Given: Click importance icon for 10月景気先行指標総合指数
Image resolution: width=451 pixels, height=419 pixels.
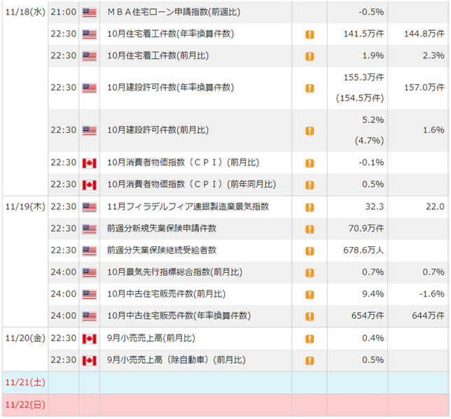Looking at the screenshot, I should (310, 273).
